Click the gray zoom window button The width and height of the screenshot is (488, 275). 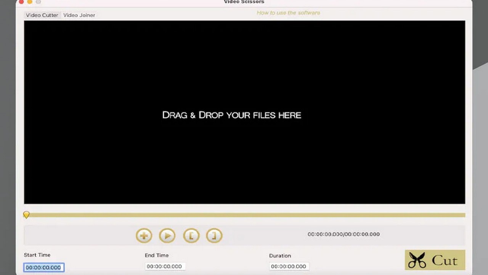pos(38,2)
